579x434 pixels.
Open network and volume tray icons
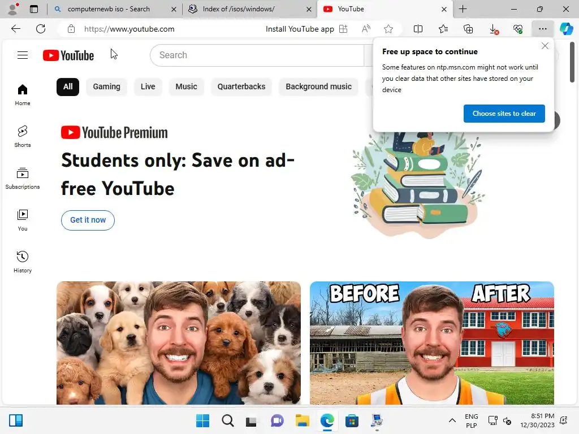tap(499, 420)
